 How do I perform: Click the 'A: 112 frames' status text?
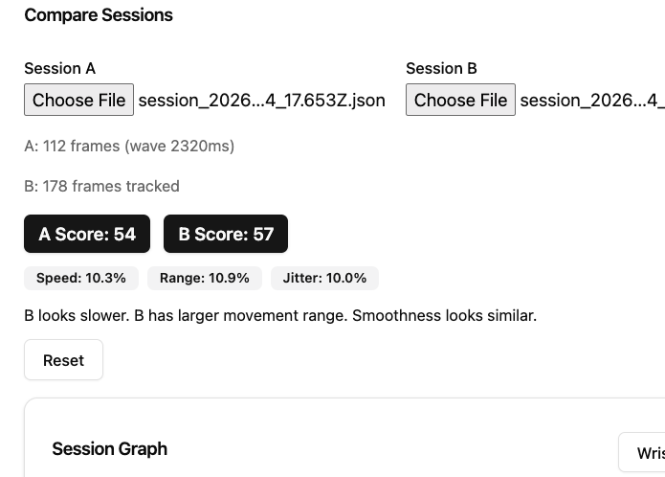click(x=129, y=146)
